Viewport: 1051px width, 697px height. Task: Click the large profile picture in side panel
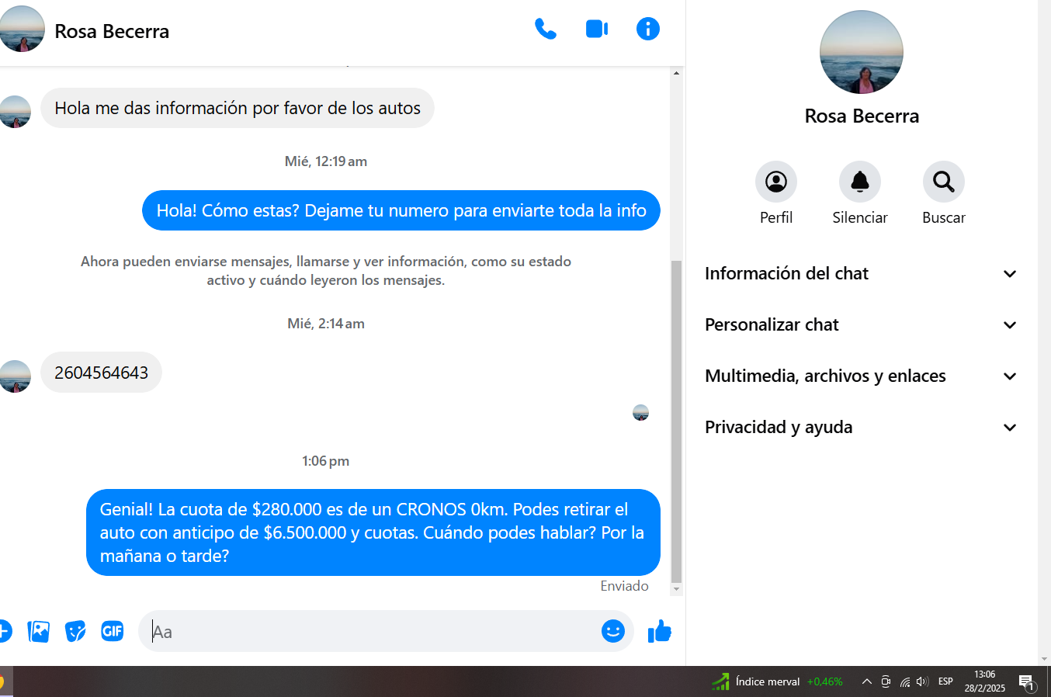[861, 53]
